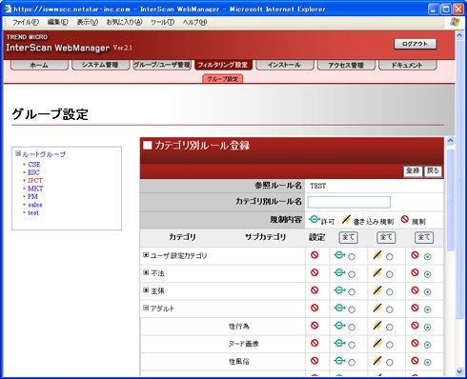Viewport: 467px width, 379px height.
Task: Click the 許可 legend icon in 規制内容
Action: (315, 219)
